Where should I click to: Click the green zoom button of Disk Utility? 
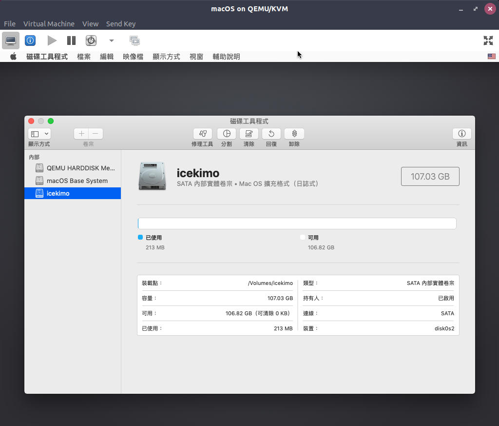pyautogui.click(x=51, y=121)
